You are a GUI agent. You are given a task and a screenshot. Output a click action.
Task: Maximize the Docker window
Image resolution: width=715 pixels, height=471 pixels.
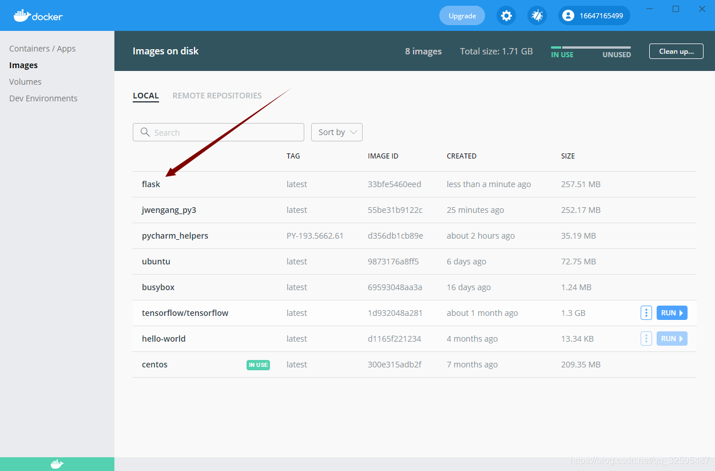point(676,9)
